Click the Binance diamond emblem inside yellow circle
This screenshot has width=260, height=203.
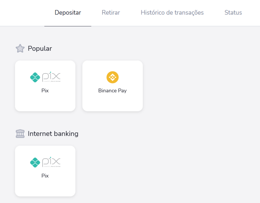point(112,78)
